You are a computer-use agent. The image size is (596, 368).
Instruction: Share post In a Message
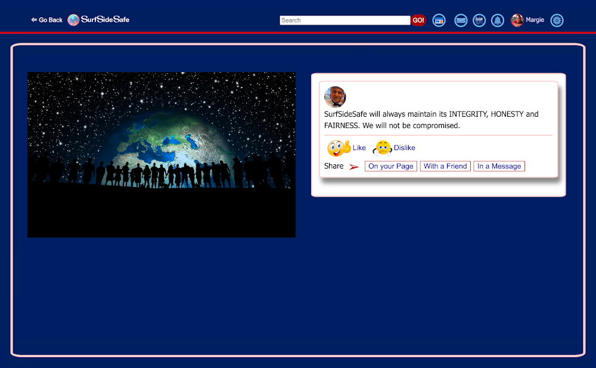click(x=499, y=166)
